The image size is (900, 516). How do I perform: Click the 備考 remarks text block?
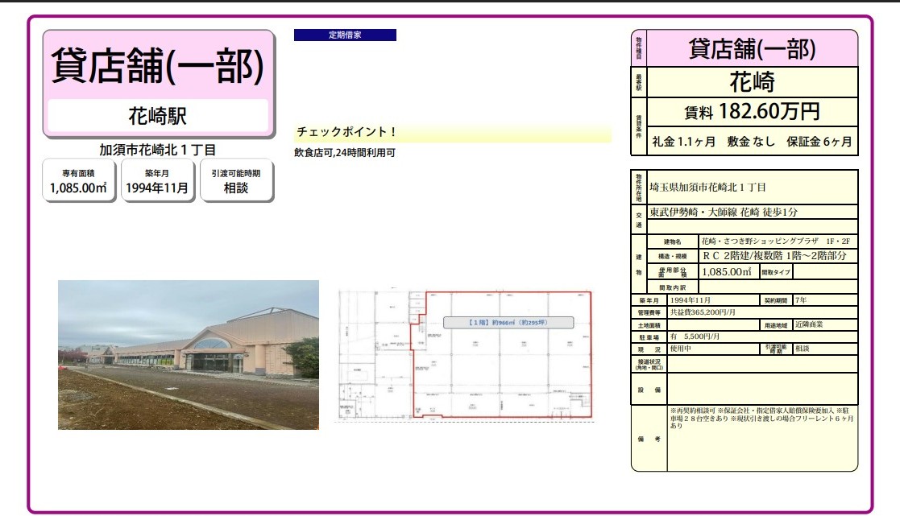pyautogui.click(x=761, y=417)
